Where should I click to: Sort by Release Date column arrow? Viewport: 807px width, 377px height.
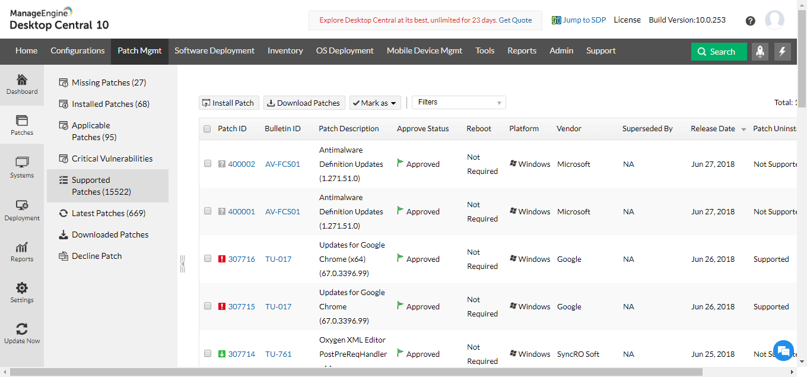pos(744,129)
